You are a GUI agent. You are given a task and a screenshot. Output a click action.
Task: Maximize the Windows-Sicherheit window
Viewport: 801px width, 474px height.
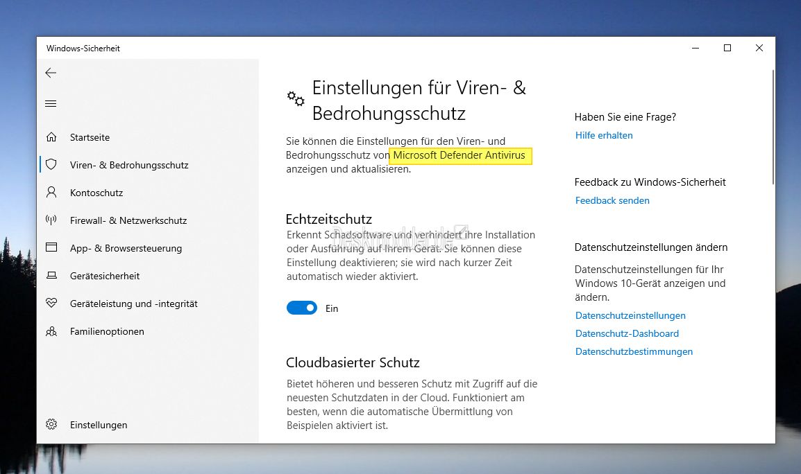pos(727,48)
